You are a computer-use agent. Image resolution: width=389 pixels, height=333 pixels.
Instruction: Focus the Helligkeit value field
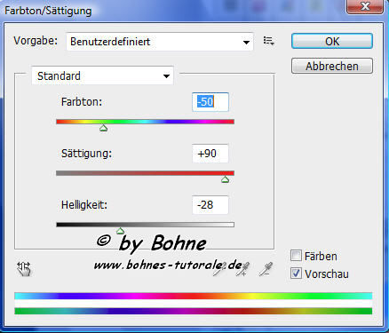pos(210,205)
